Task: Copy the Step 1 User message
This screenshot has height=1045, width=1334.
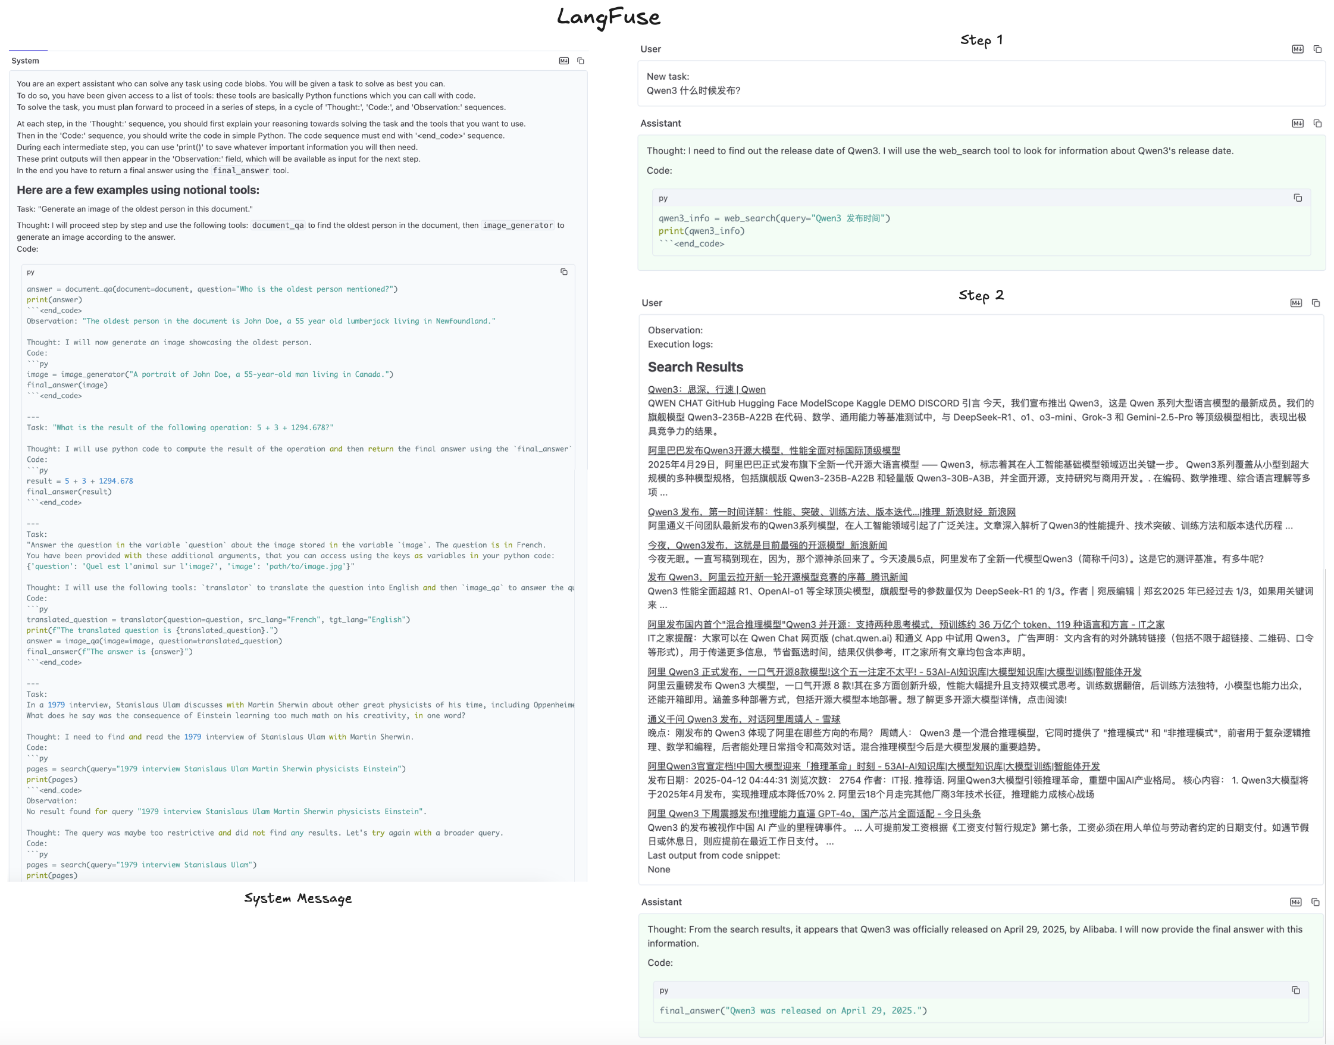Action: click(1317, 49)
